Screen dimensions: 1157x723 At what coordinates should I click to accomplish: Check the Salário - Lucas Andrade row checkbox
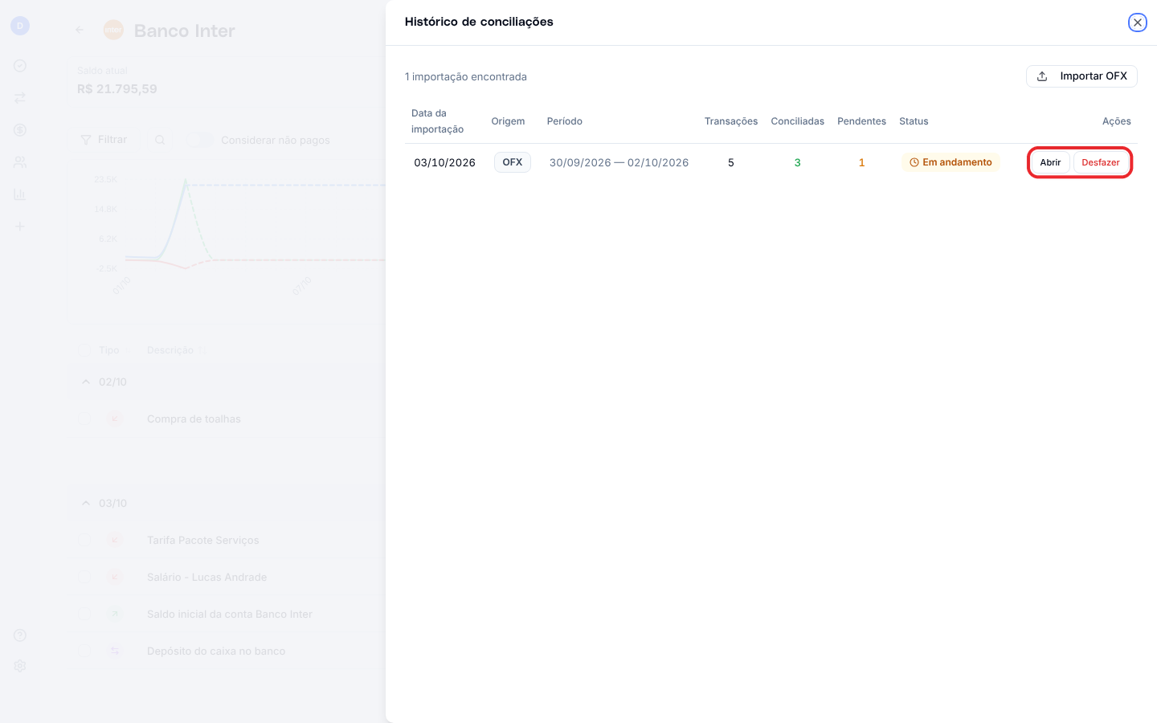84,577
